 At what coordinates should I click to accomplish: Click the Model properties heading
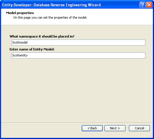[20, 13]
